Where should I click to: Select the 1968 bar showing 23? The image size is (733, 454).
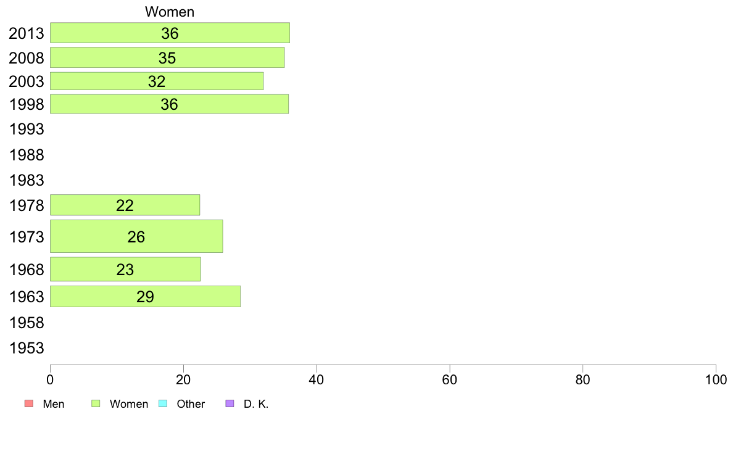pos(125,270)
